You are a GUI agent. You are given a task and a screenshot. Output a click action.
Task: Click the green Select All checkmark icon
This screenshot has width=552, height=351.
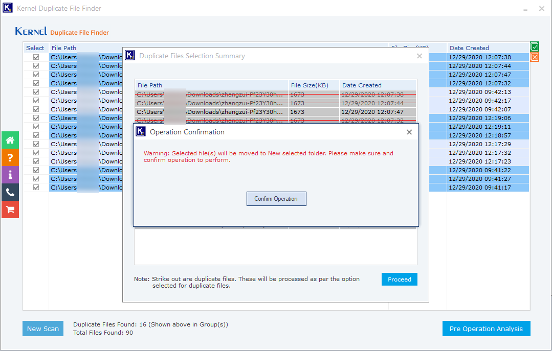(535, 46)
